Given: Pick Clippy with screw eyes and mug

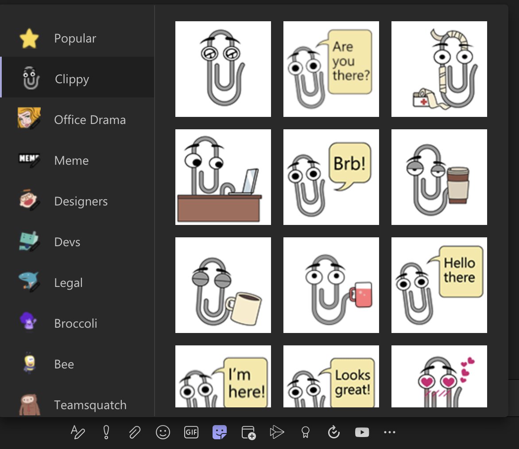Looking at the screenshot, I should click(x=223, y=285).
